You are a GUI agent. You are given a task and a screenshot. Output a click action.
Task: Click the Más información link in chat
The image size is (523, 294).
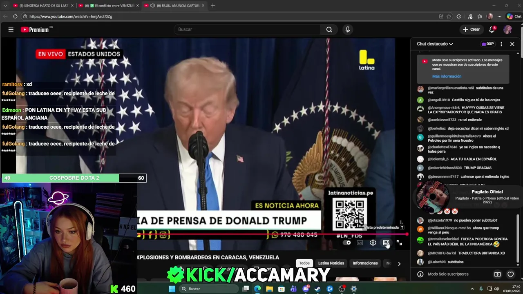[447, 76]
